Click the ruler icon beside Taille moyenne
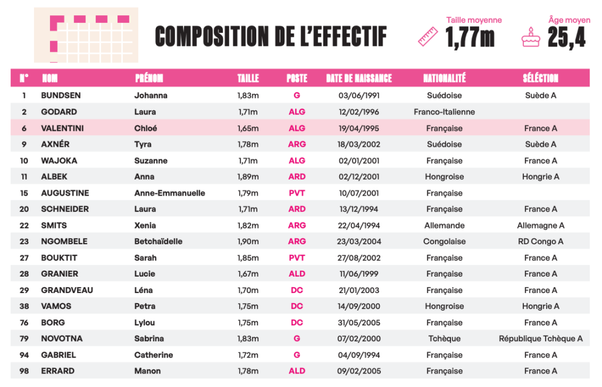Image resolution: width=602 pixels, height=387 pixels. [428, 36]
